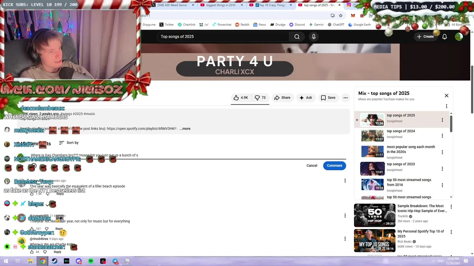Click install app icon in address bar
The width and height of the screenshot is (474, 266).
tap(333, 16)
